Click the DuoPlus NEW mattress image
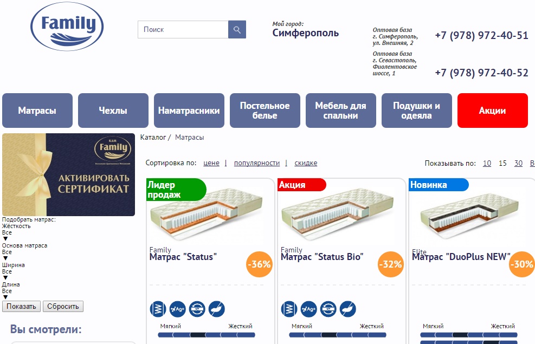The image size is (535, 344). (x=469, y=217)
